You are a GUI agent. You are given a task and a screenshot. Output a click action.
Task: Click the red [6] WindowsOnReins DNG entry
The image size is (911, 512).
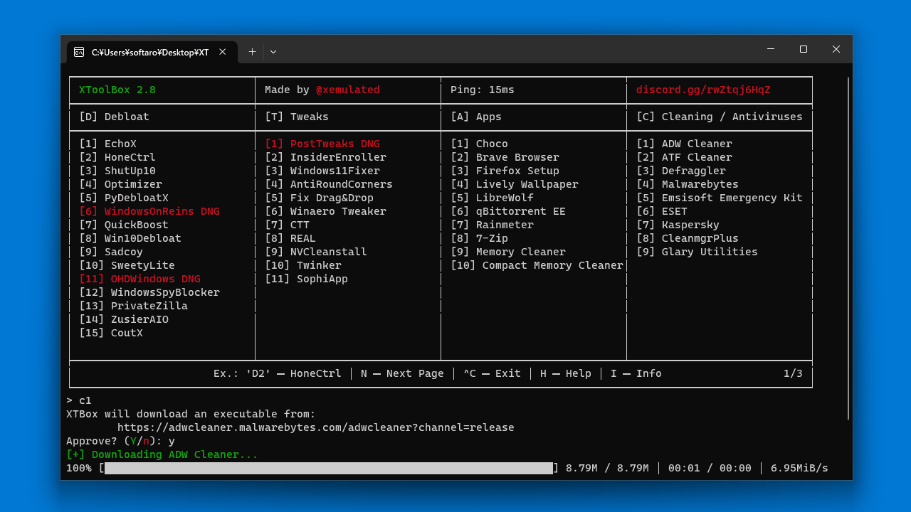click(x=149, y=211)
